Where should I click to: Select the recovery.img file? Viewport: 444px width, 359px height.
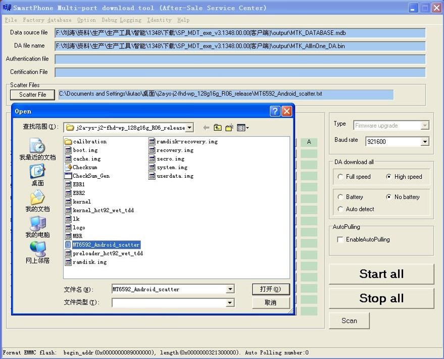[x=171, y=150]
